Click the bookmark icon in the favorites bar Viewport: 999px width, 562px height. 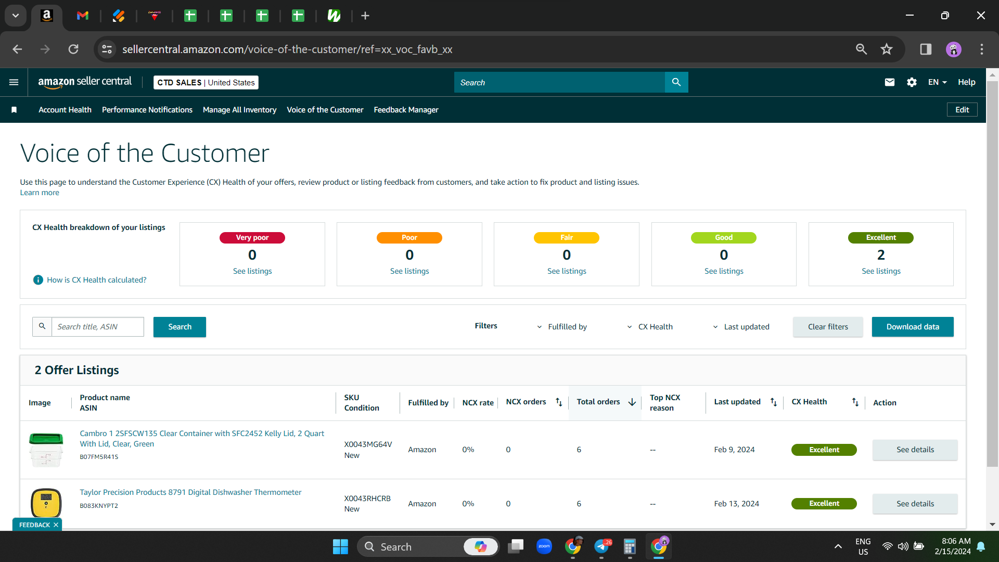(14, 110)
